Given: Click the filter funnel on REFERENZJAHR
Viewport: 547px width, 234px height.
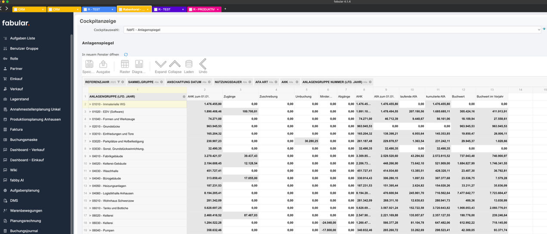Looking at the screenshot, I should [x=119, y=82].
